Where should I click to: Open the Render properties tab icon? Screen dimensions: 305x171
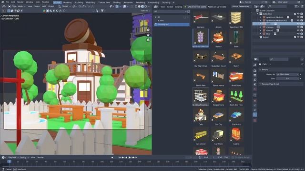coord(255,71)
